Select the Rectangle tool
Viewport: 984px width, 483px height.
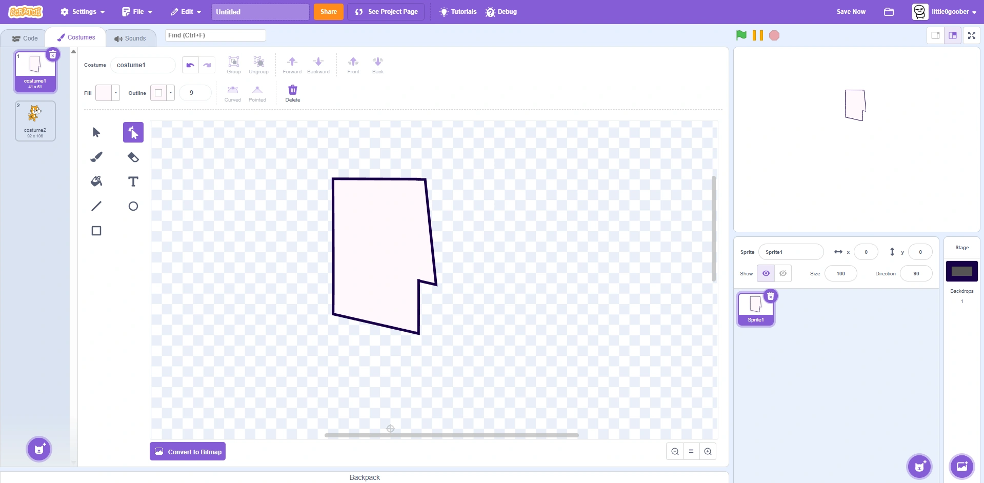click(x=96, y=230)
